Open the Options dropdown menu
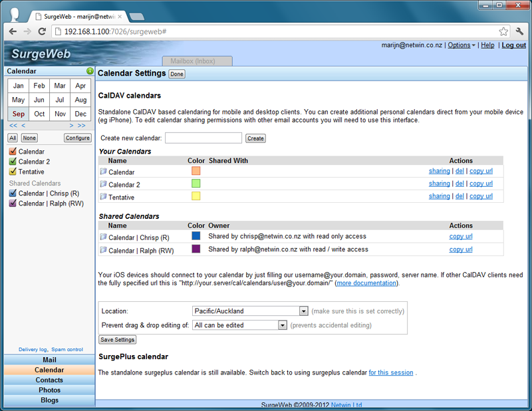Screen dimensions: 532x411 coord(462,45)
